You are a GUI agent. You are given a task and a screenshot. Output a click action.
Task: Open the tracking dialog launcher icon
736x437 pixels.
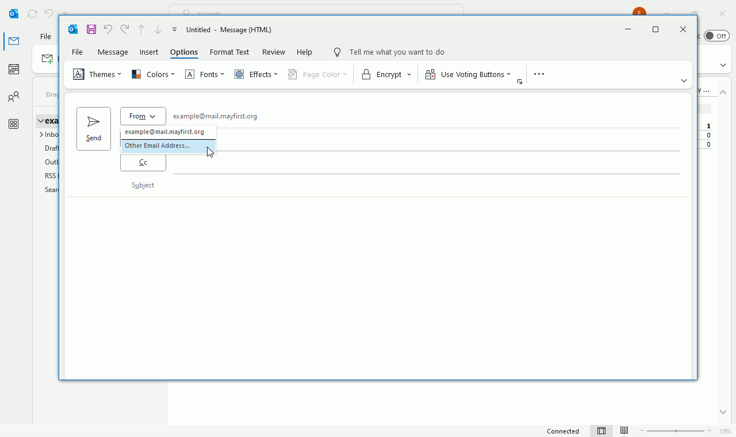coord(520,82)
